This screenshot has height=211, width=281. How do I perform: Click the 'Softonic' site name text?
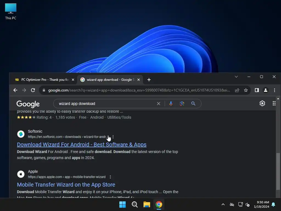click(35, 131)
